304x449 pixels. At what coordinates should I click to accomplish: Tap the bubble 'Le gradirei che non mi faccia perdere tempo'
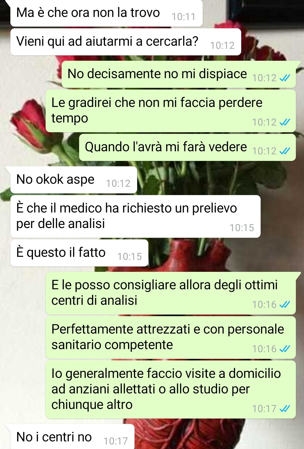(x=171, y=111)
